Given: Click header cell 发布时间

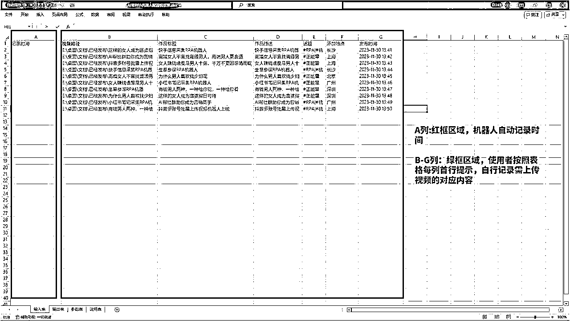Looking at the screenshot, I should pos(381,44).
